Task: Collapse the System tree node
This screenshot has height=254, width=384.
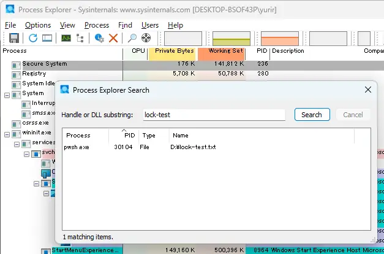Action: (7, 95)
